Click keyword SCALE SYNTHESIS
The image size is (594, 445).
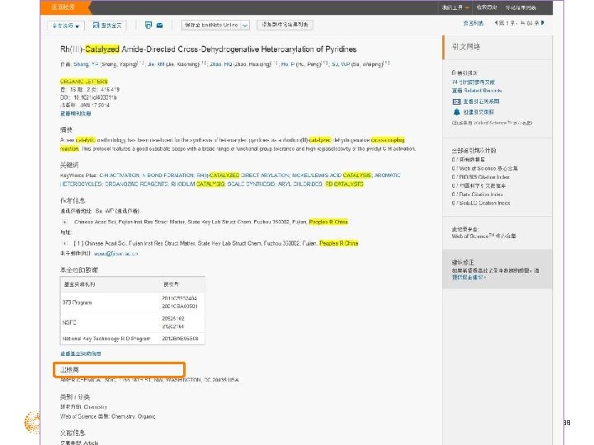[251, 184]
